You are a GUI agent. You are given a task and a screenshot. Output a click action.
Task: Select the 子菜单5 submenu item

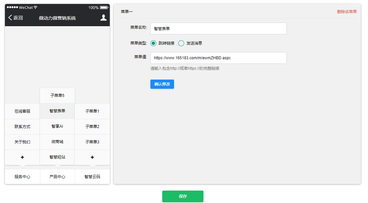point(57,96)
